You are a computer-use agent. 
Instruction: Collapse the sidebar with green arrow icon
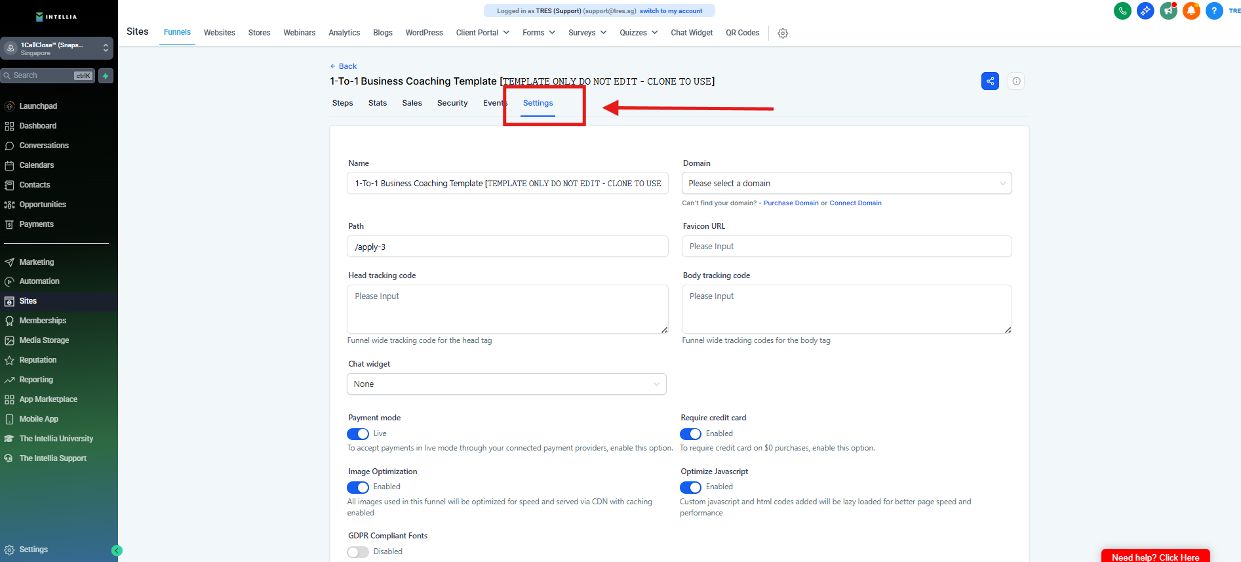[x=117, y=551]
